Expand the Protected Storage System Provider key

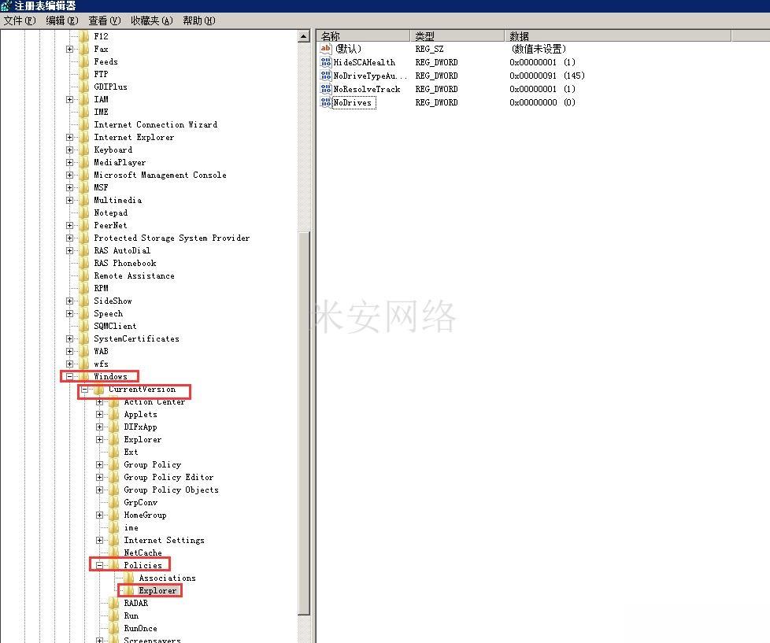click(70, 238)
